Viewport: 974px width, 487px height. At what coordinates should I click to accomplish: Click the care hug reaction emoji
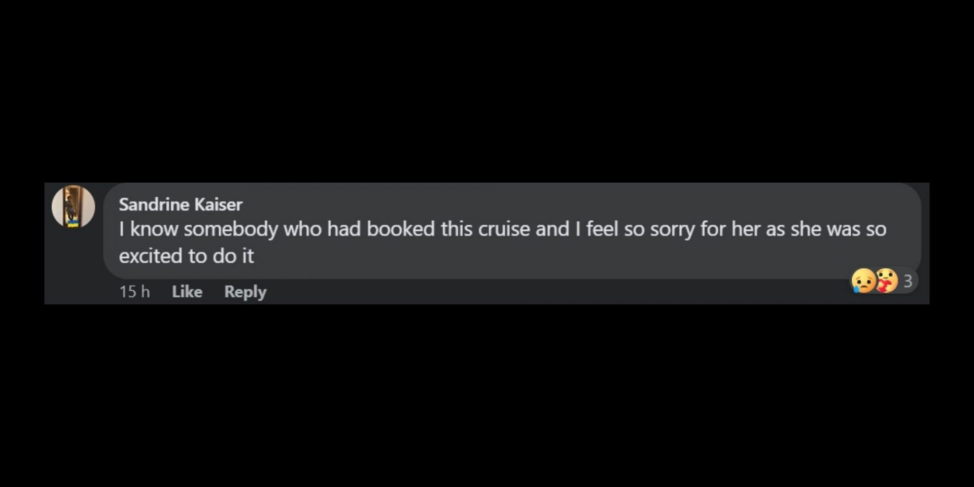tap(887, 281)
